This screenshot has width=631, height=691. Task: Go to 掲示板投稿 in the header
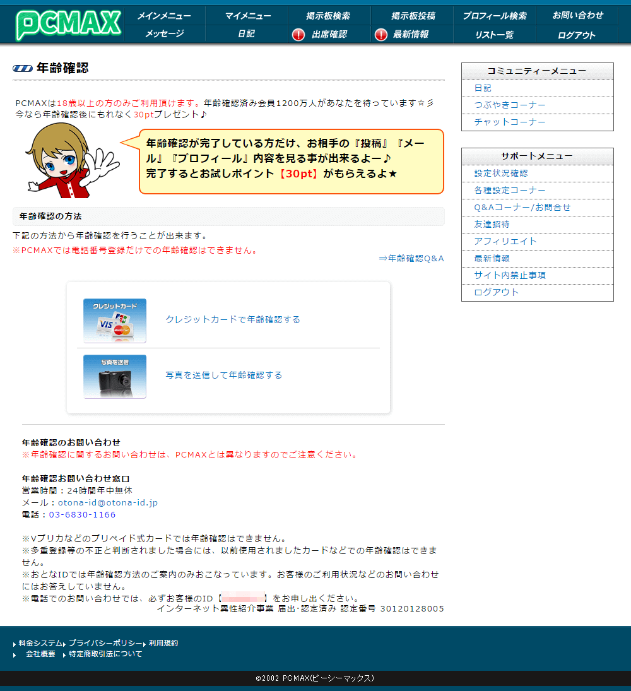[413, 16]
